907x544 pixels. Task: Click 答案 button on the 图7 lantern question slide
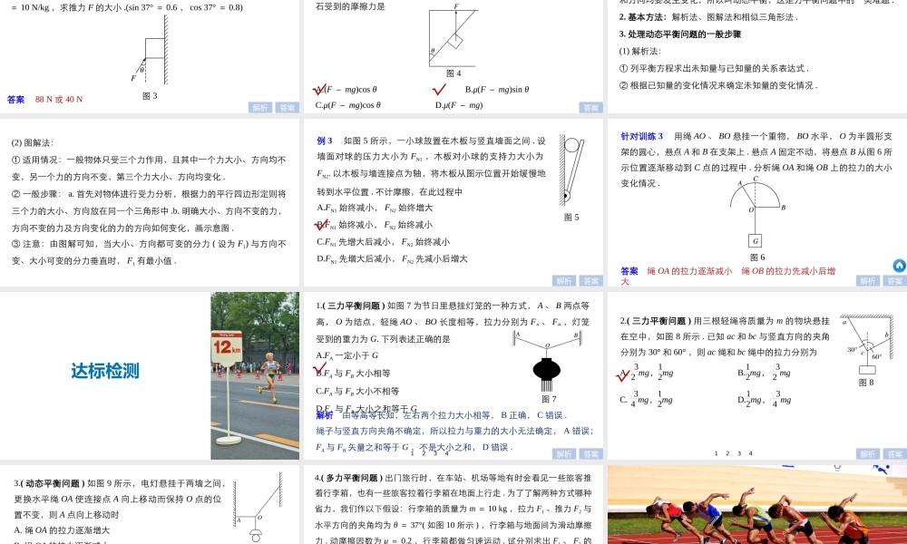point(590,454)
